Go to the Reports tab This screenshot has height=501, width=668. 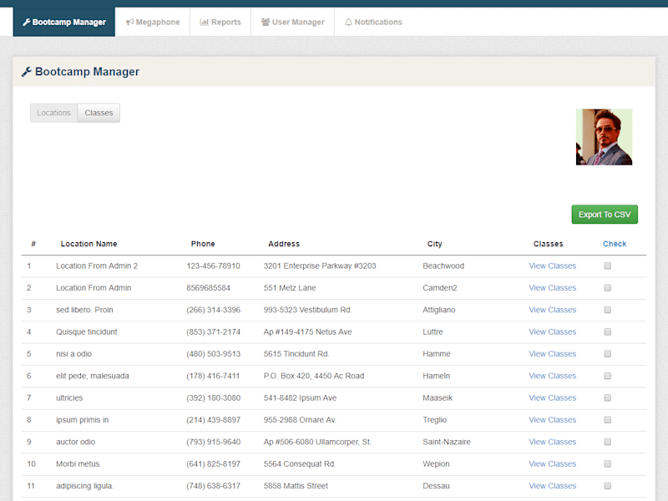(x=220, y=22)
